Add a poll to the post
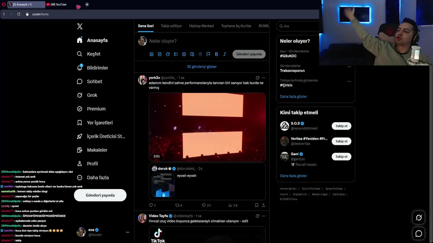This screenshot has height=243, width=433. pyautogui.click(x=176, y=54)
